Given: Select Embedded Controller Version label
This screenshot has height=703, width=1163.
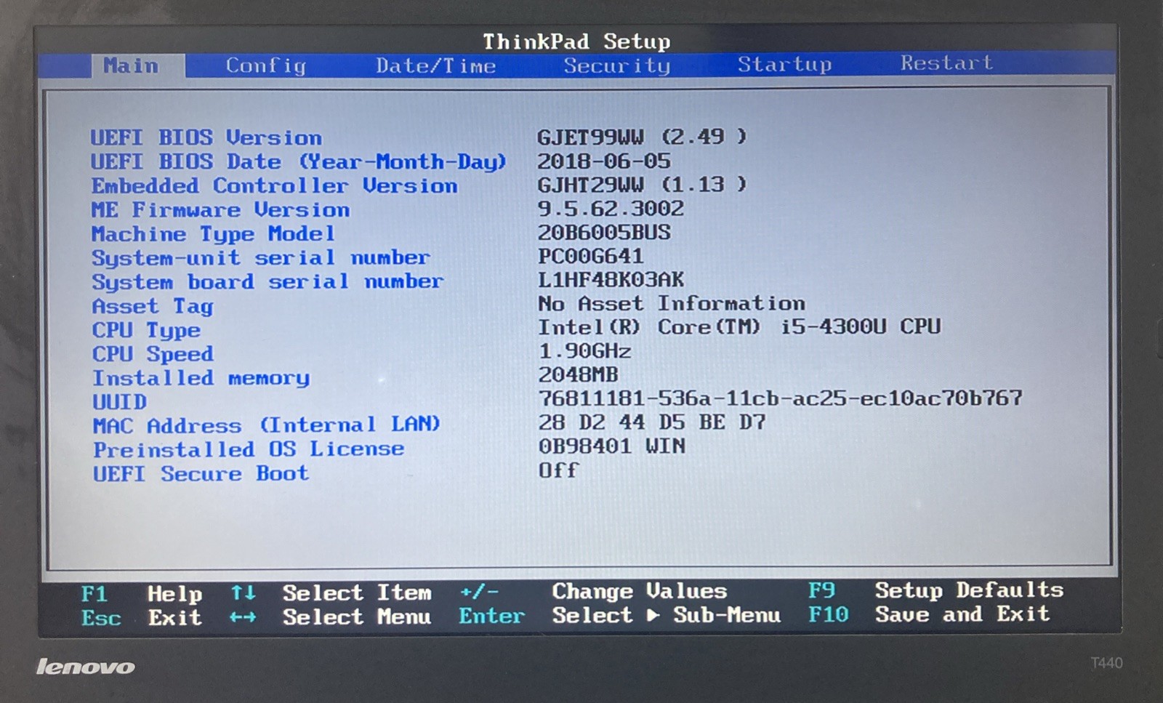Looking at the screenshot, I should (275, 185).
